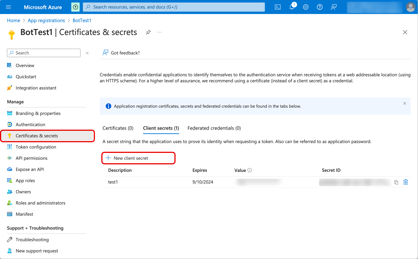The width and height of the screenshot is (418, 259).
Task: Switch to the Certificates (0) tab
Action: [118, 128]
